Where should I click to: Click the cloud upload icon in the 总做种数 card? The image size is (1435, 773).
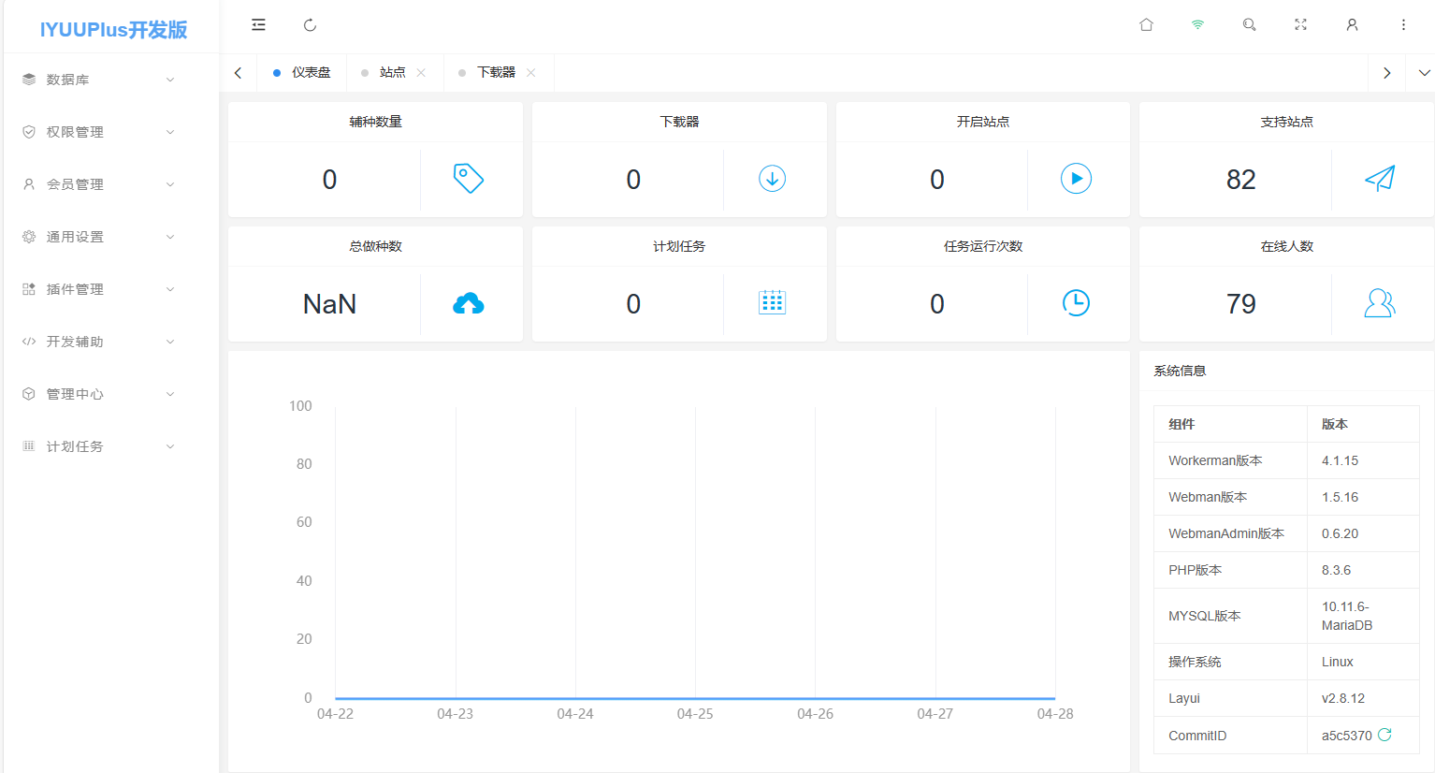pos(468,303)
